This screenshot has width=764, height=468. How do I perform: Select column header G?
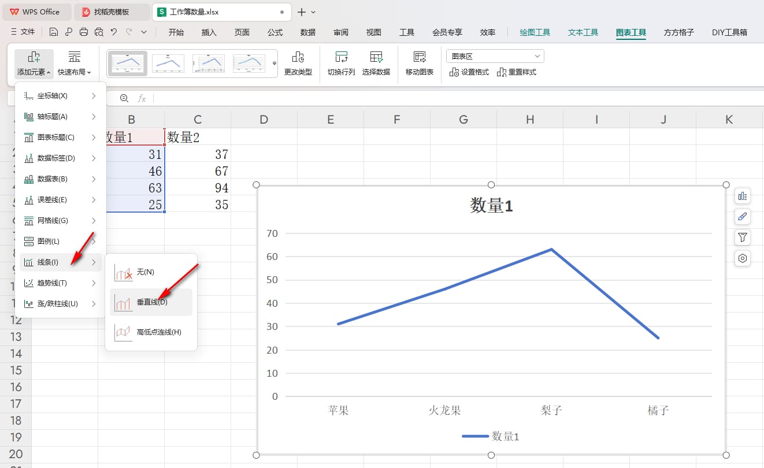coord(463,120)
